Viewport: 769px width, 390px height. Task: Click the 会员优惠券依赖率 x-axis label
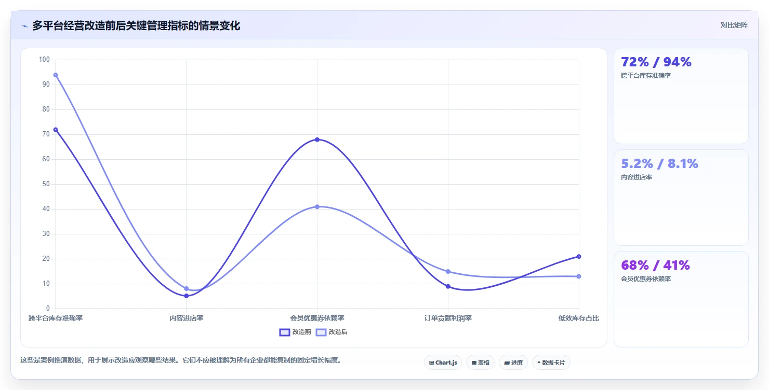[317, 318]
